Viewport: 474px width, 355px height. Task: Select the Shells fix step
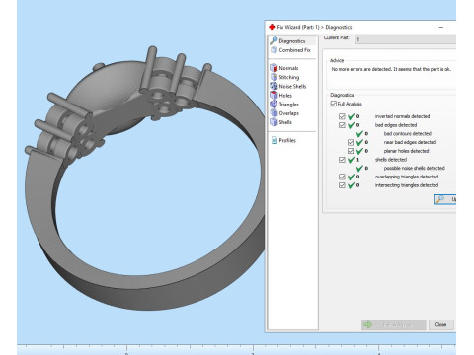pos(281,122)
